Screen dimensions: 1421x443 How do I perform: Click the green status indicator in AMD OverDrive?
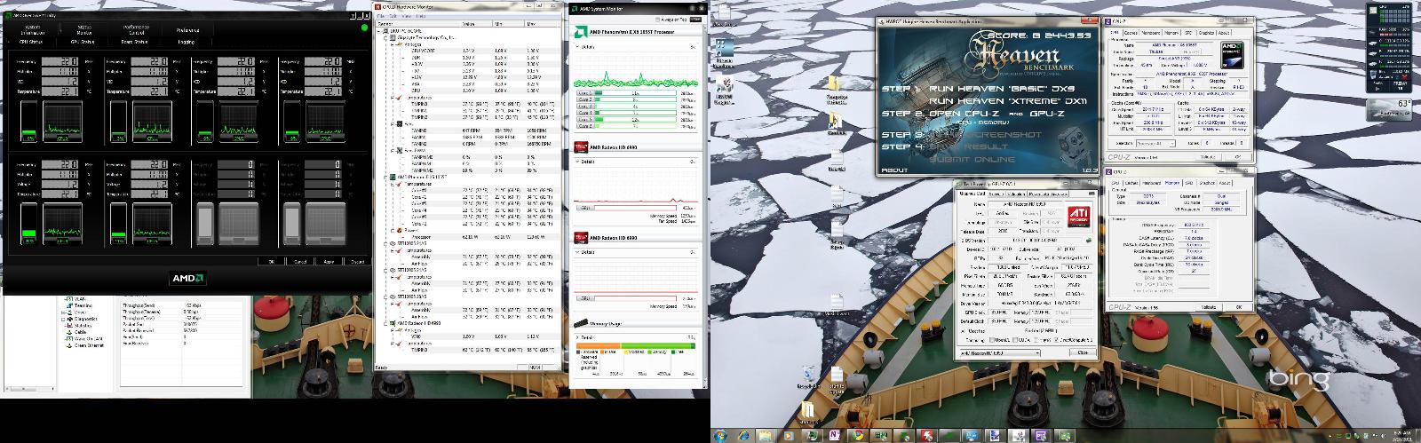pyautogui.click(x=364, y=28)
